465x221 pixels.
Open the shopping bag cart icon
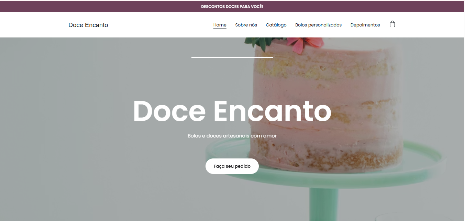click(392, 24)
